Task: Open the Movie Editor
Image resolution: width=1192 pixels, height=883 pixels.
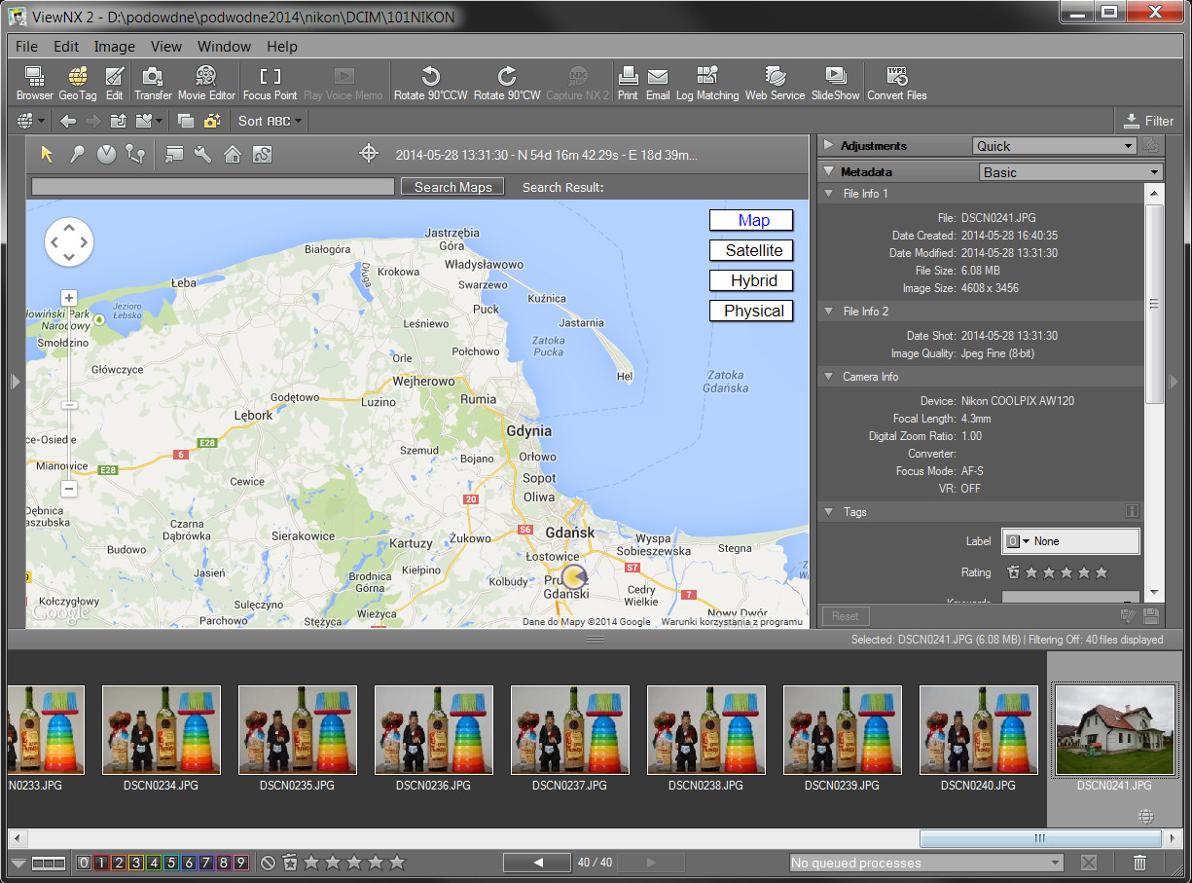Action: click(x=206, y=83)
